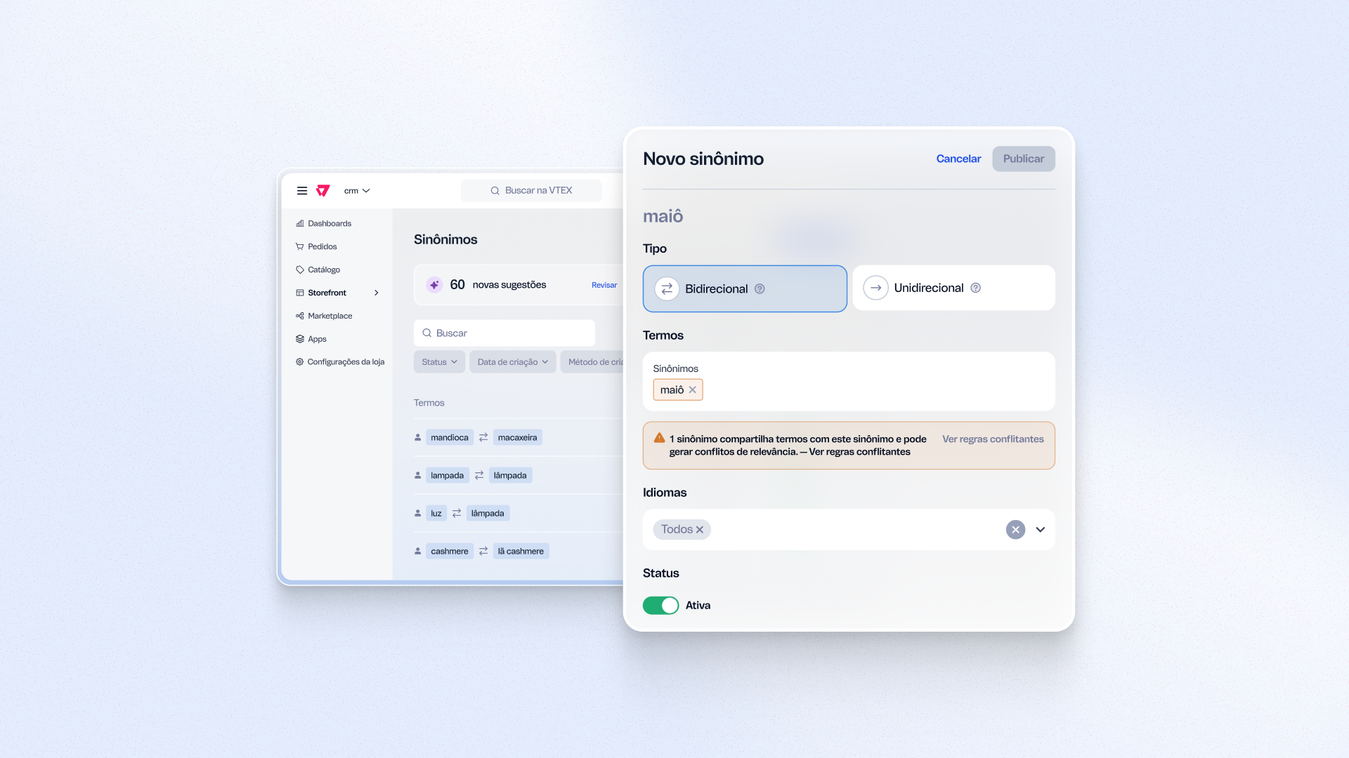Click the VTEX logo icon
1349x758 pixels.
pos(323,191)
